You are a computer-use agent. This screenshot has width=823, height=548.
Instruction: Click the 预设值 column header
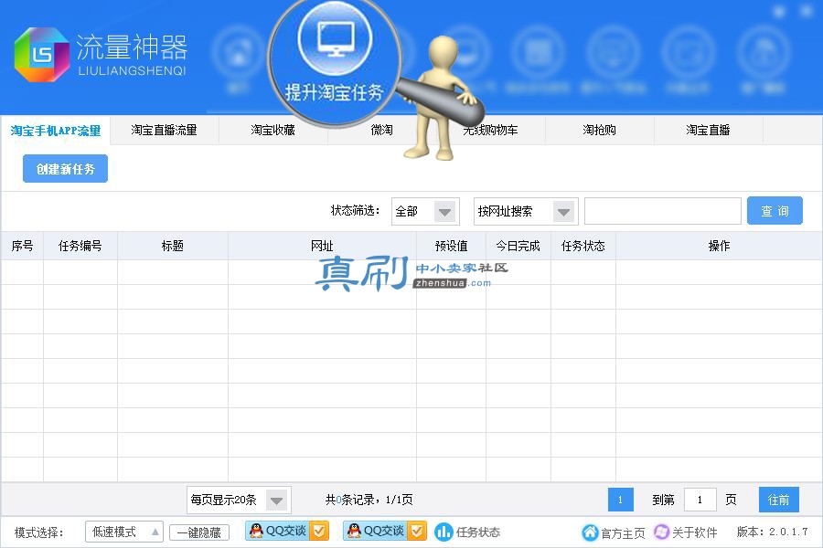(452, 246)
